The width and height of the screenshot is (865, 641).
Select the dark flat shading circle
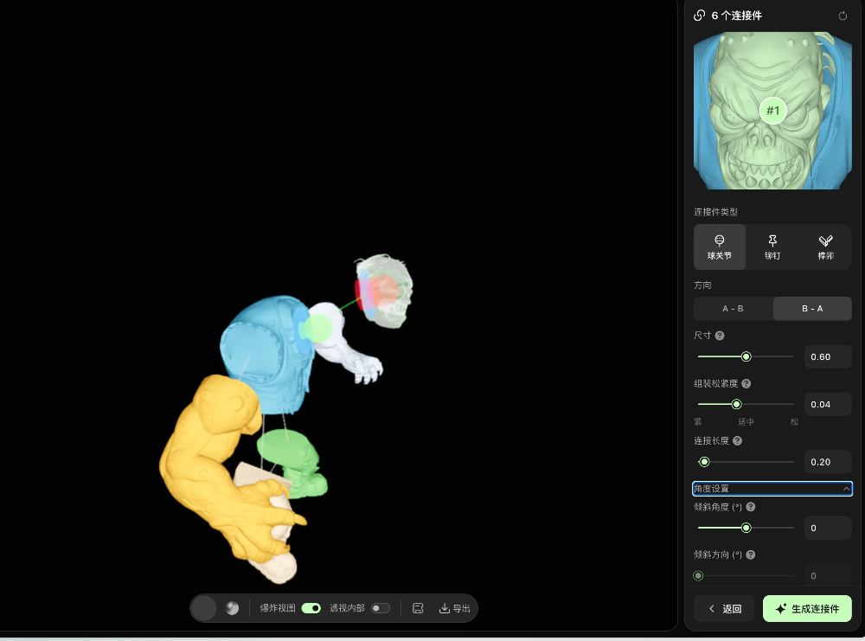pos(203,608)
